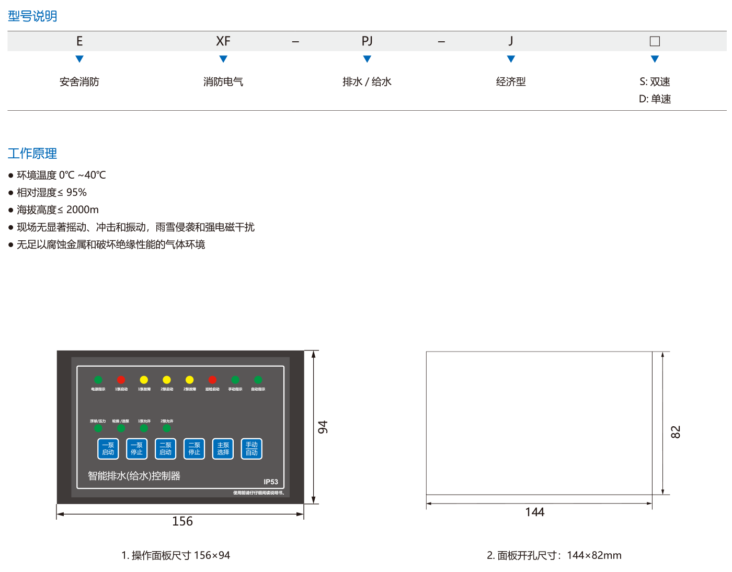Image resolution: width=732 pixels, height=572 pixels.
Task: Click the green 电源指示 power indicator light
Action: (x=98, y=380)
